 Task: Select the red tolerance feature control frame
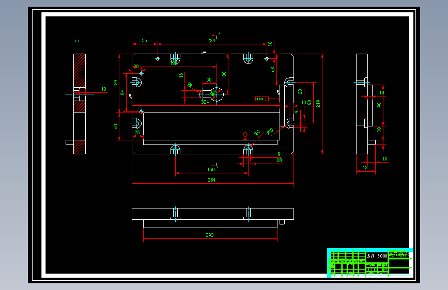pyautogui.click(x=261, y=99)
